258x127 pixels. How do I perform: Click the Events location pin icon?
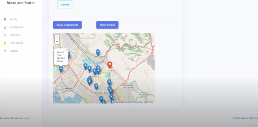[x=5, y=19]
